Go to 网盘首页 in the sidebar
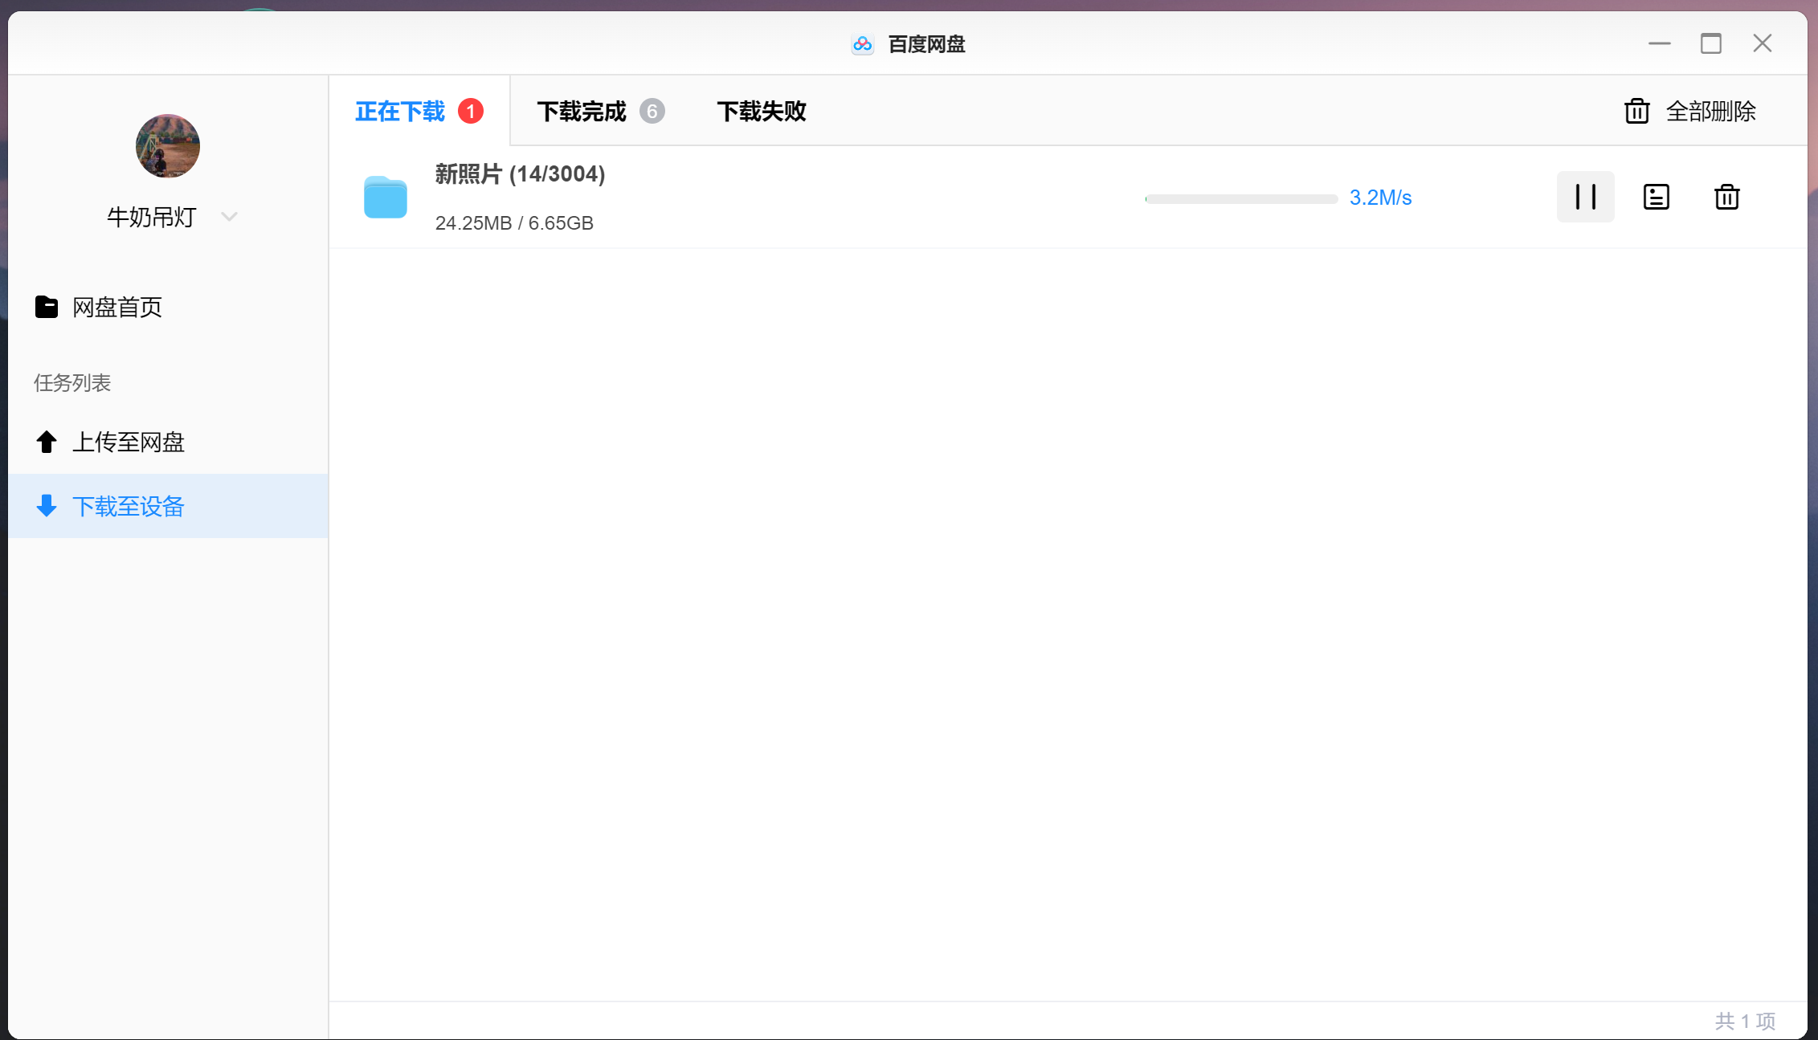 click(x=168, y=307)
